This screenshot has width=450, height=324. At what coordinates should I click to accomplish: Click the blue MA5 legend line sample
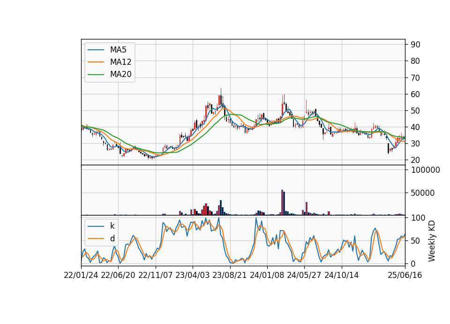pos(96,50)
